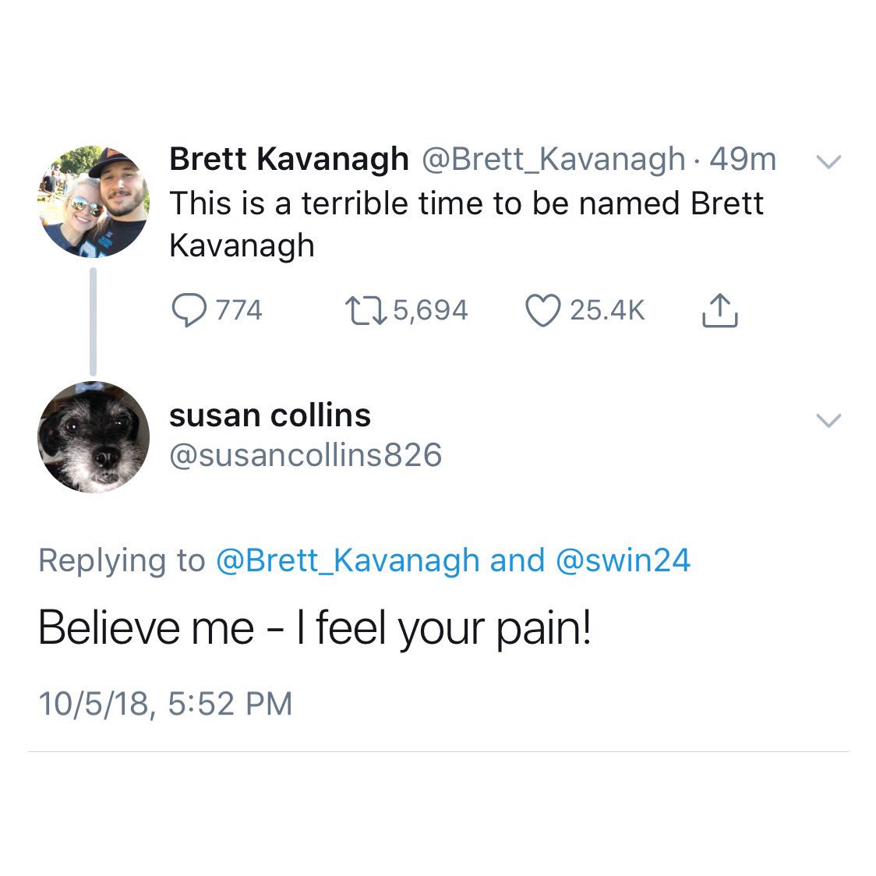Click the 10/5/18, 5:52 PM timestamp

165,703
